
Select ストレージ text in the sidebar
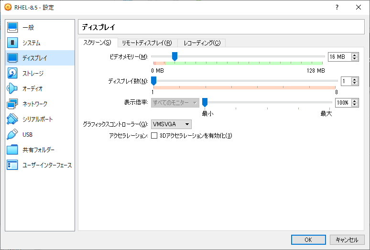coord(33,73)
